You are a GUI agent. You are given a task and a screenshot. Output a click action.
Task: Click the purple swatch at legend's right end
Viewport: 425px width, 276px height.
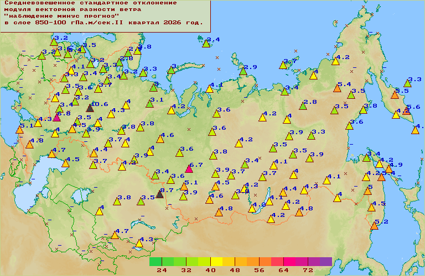[x=326, y=262]
